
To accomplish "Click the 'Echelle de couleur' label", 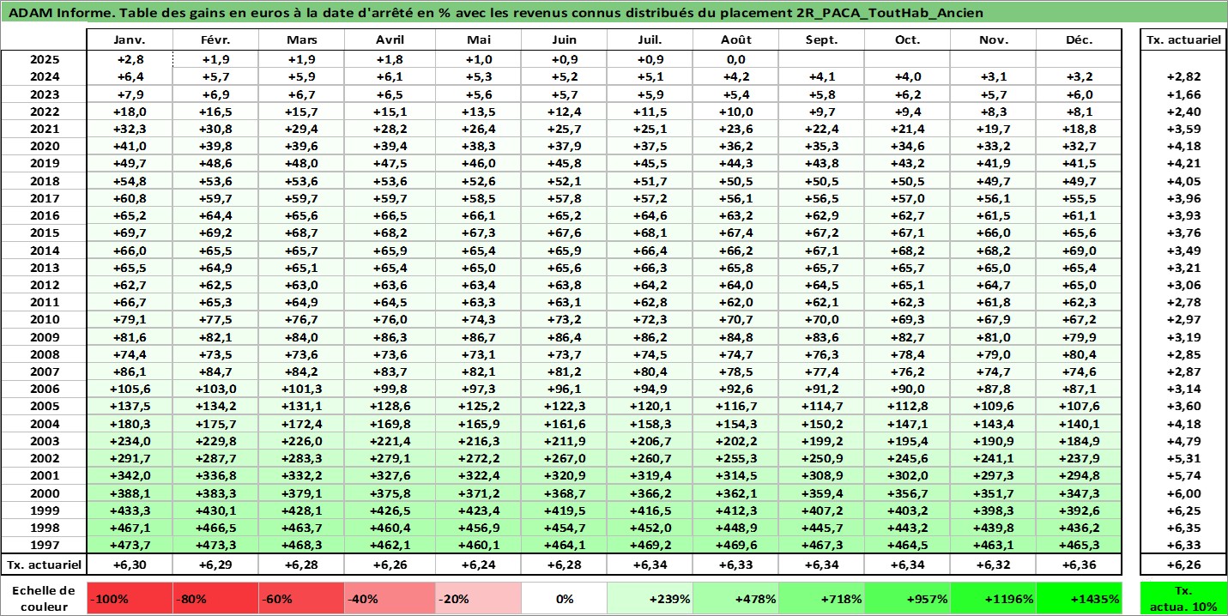I will [44, 599].
